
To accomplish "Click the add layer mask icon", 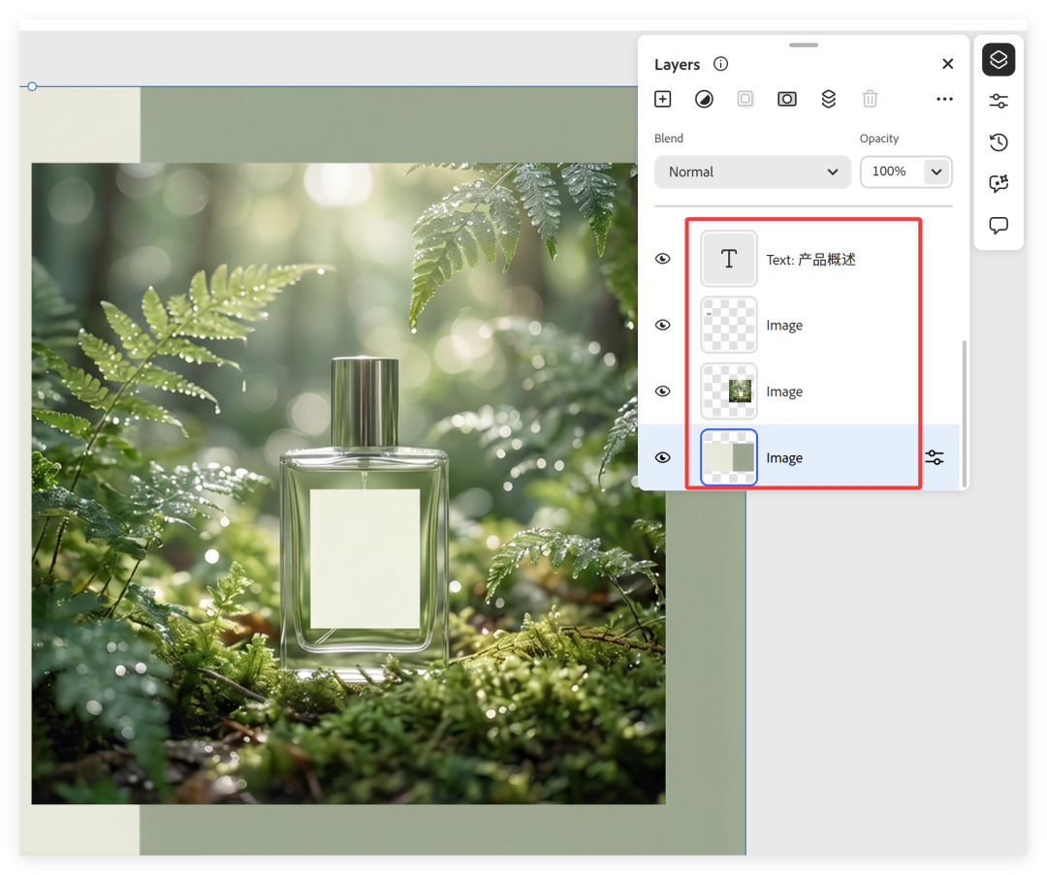I will click(x=787, y=99).
